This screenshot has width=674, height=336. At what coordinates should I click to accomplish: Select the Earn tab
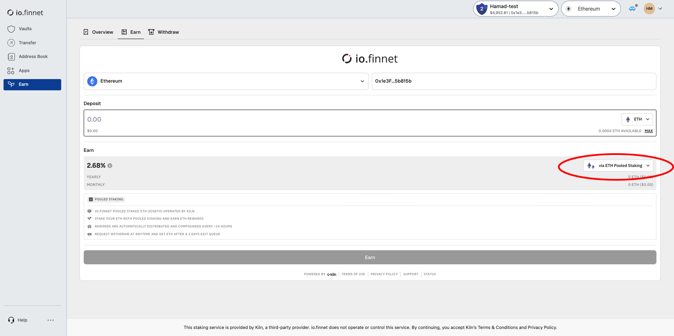point(131,32)
